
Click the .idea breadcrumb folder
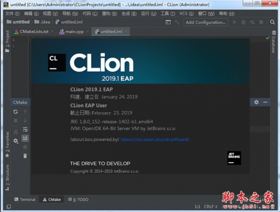tap(42, 22)
